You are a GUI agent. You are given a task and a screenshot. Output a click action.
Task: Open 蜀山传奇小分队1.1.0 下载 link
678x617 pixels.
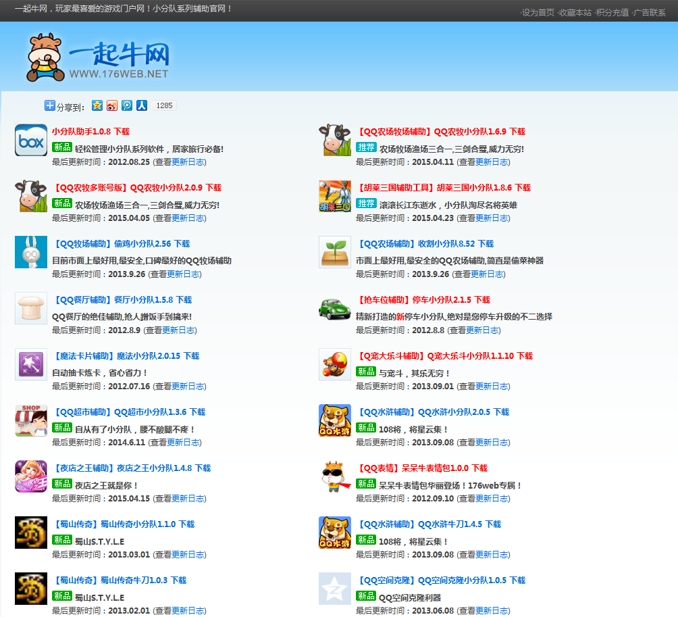(123, 524)
